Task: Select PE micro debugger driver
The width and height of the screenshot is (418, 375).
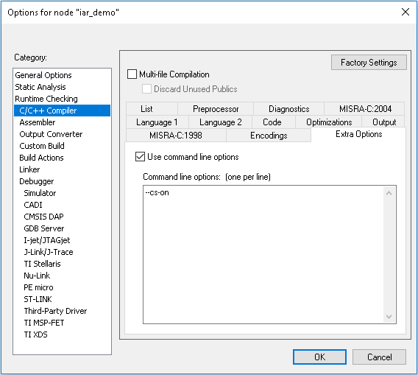Action: tap(62, 287)
